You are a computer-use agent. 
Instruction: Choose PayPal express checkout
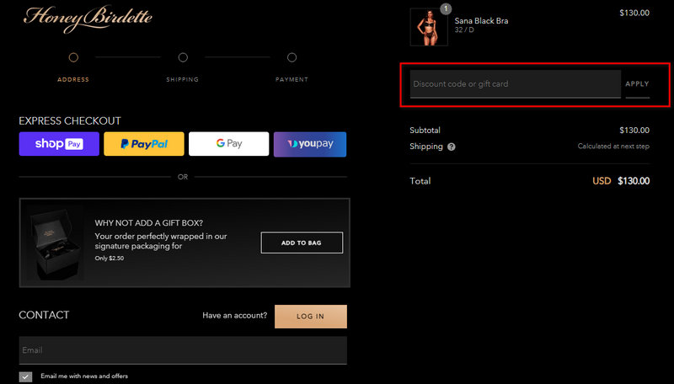(143, 144)
